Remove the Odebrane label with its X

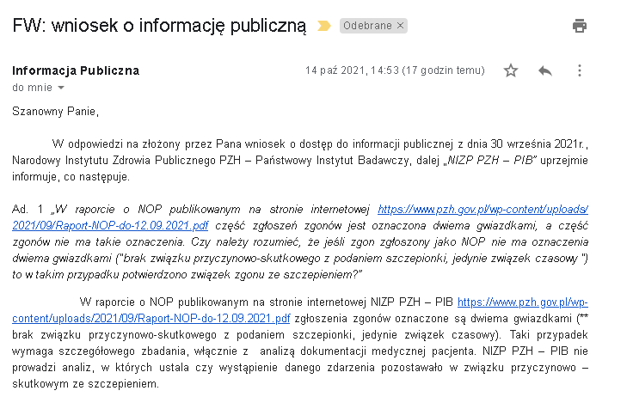[x=400, y=26]
